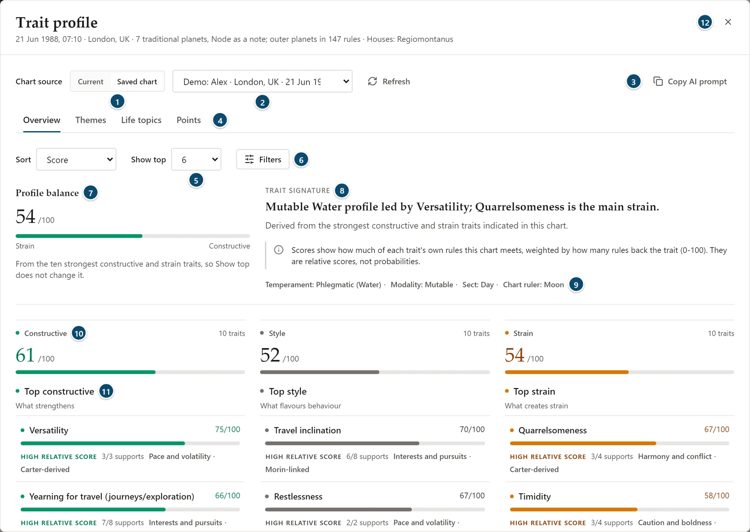750x532 pixels.
Task: Click the Constructive 61/100 score bar
Action: pyautogui.click(x=130, y=372)
